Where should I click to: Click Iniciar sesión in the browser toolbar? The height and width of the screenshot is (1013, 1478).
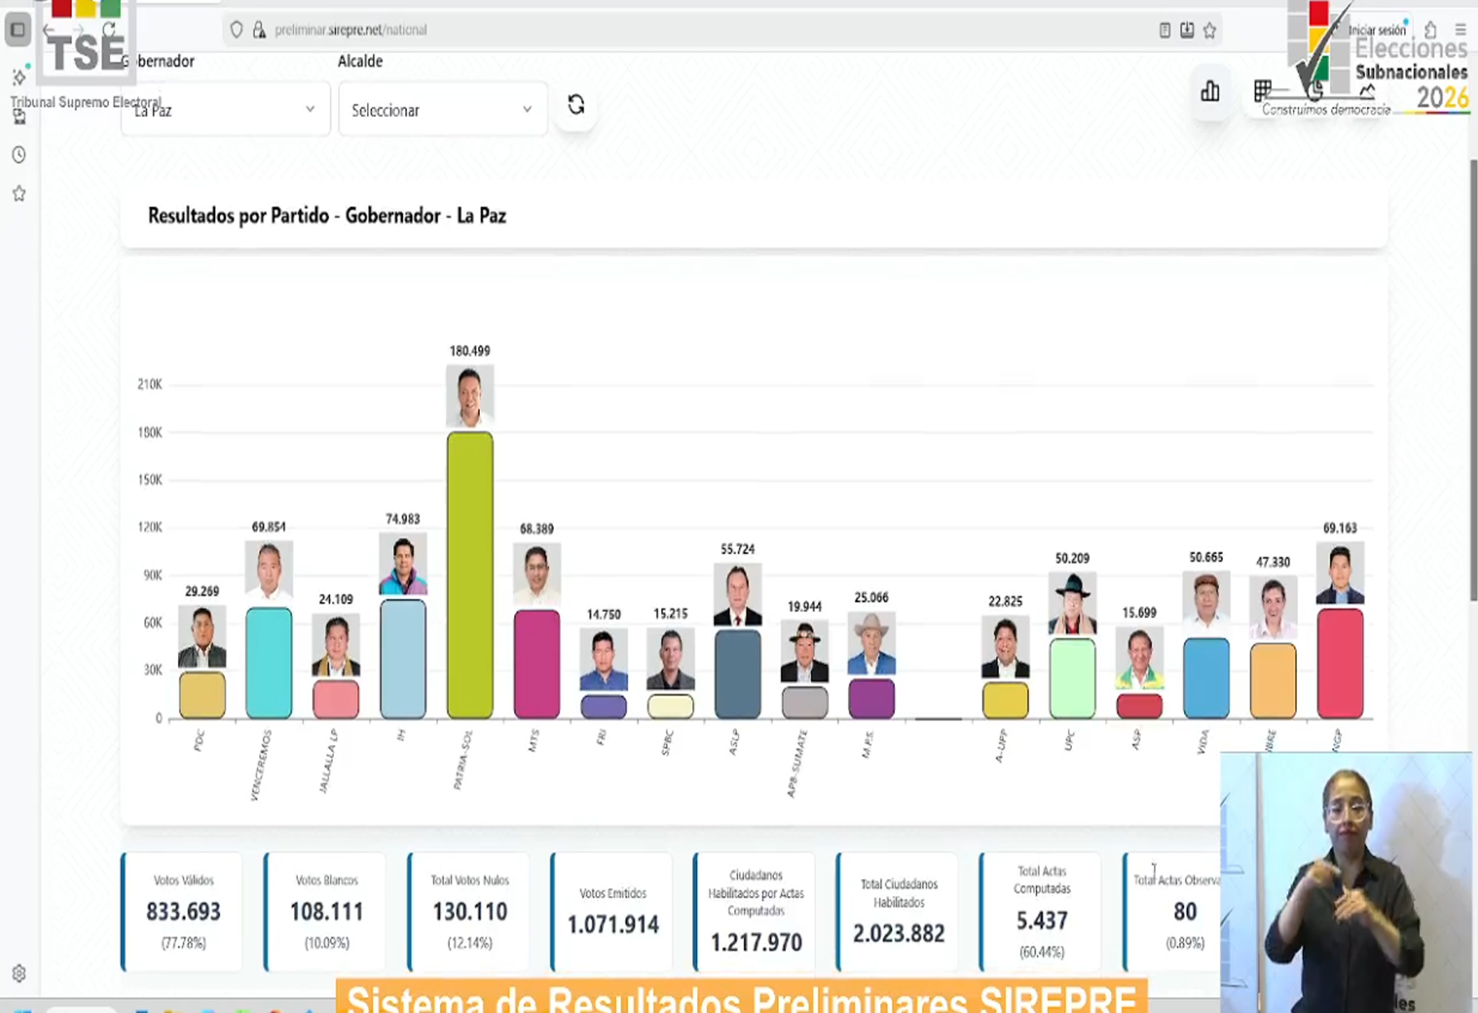click(x=1376, y=30)
